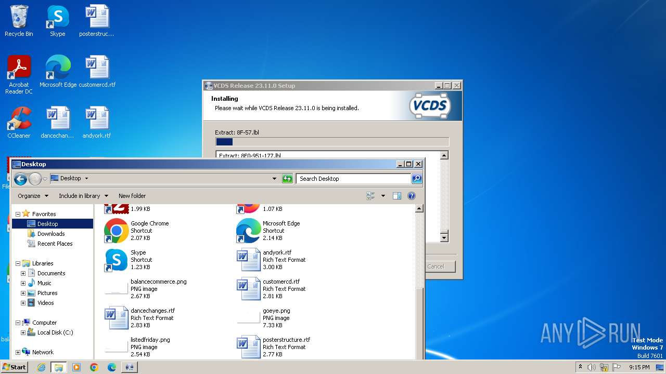This screenshot has height=374, width=666.
Task: Click the volume icon in system tray
Action: point(592,367)
